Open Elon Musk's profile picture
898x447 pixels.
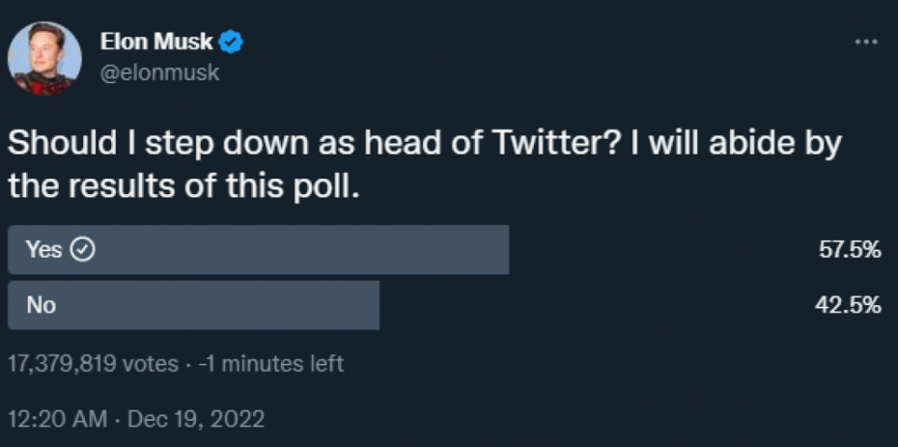(44, 58)
